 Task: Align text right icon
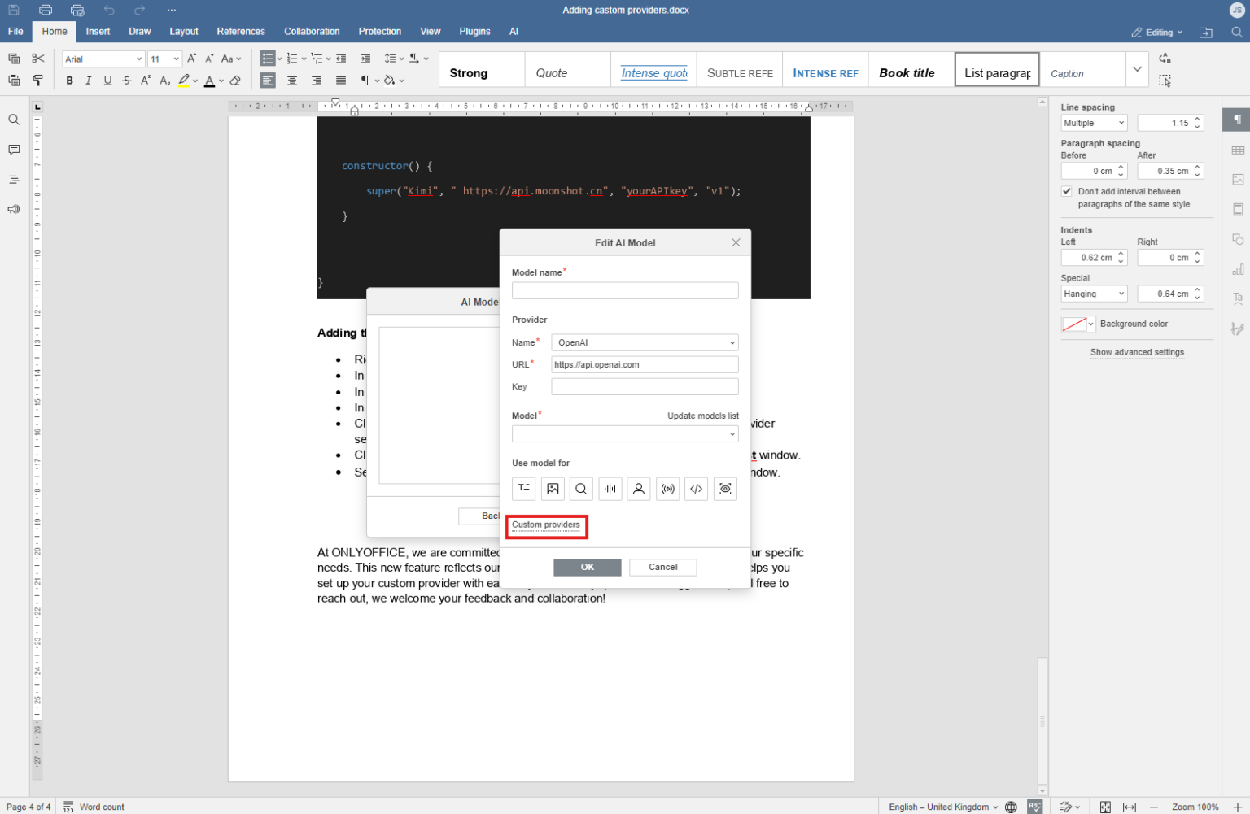pyautogui.click(x=317, y=81)
